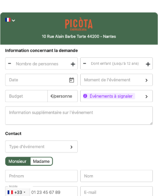This screenshot has height=196, width=158.
Task: Click into the Nom field
Action: coord(116,176)
